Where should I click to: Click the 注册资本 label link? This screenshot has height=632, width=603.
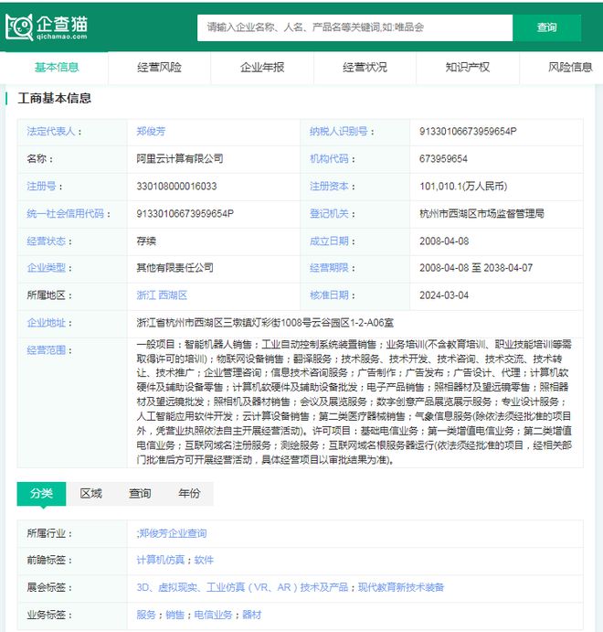click(329, 187)
